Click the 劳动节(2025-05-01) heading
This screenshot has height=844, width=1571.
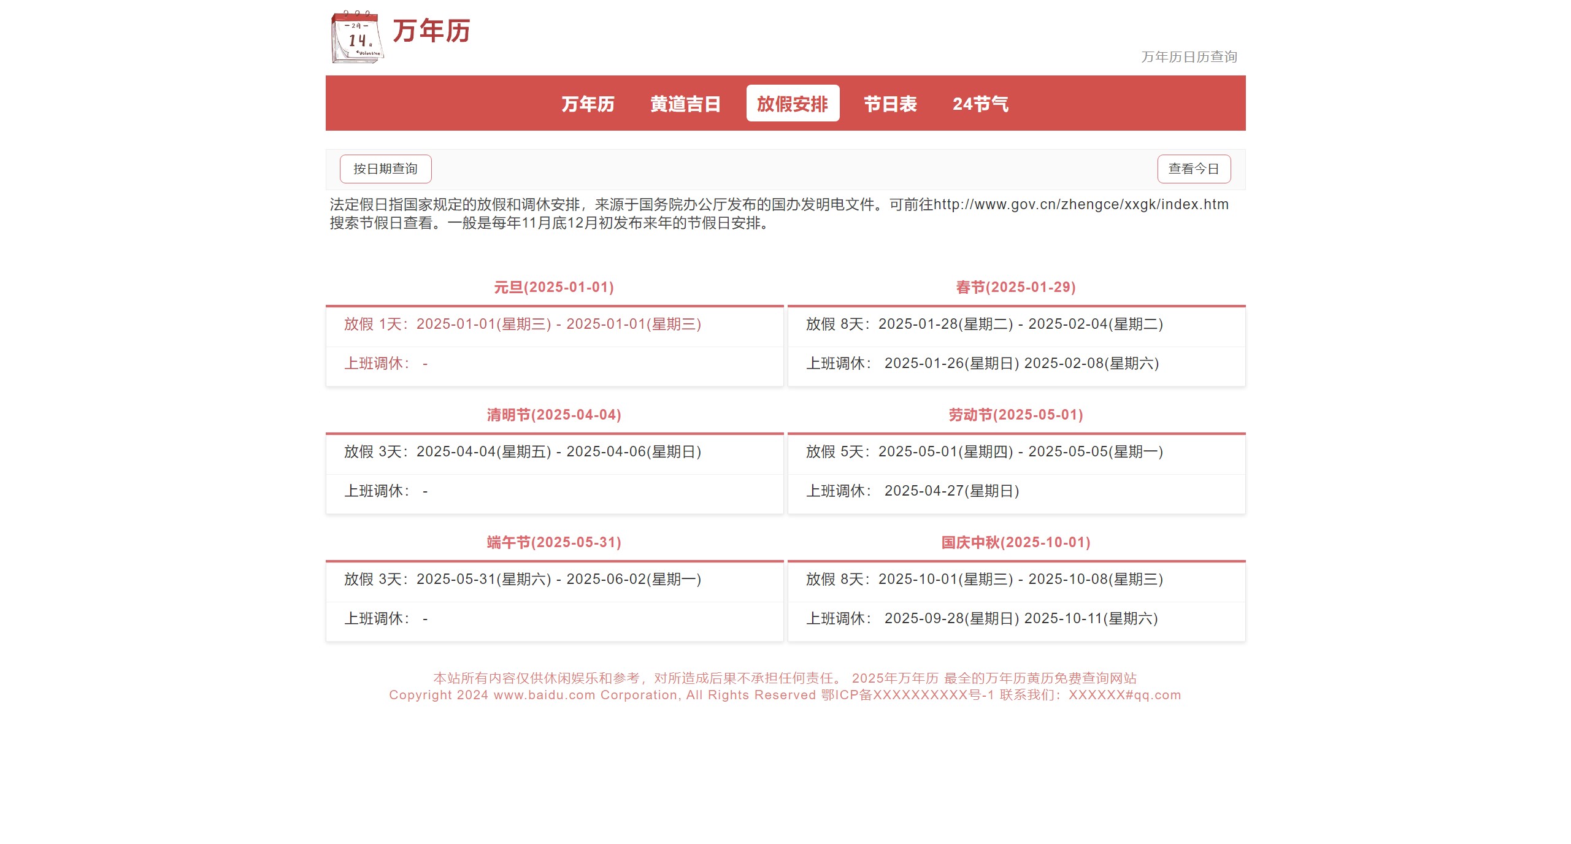coord(1016,415)
